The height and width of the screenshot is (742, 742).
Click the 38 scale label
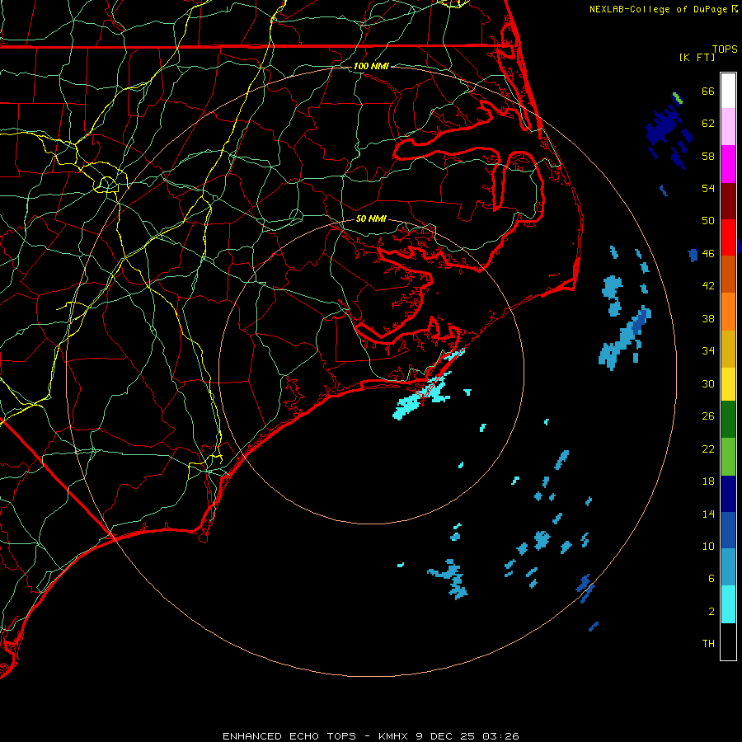708,318
